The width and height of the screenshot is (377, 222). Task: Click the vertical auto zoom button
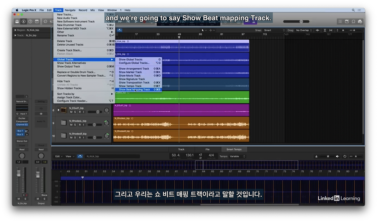tap(325, 30)
